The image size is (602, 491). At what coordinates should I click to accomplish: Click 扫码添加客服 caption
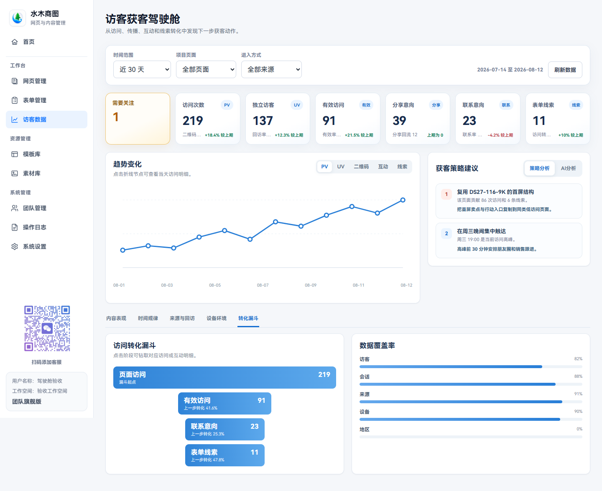[x=46, y=362]
